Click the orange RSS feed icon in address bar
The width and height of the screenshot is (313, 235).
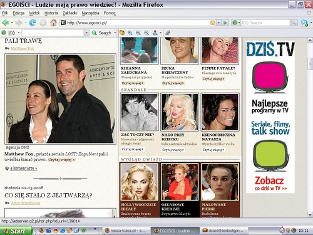point(213,23)
